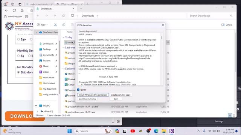Show hidden system tray icons
This screenshot has width=241, height=135.
[x=198, y=131]
